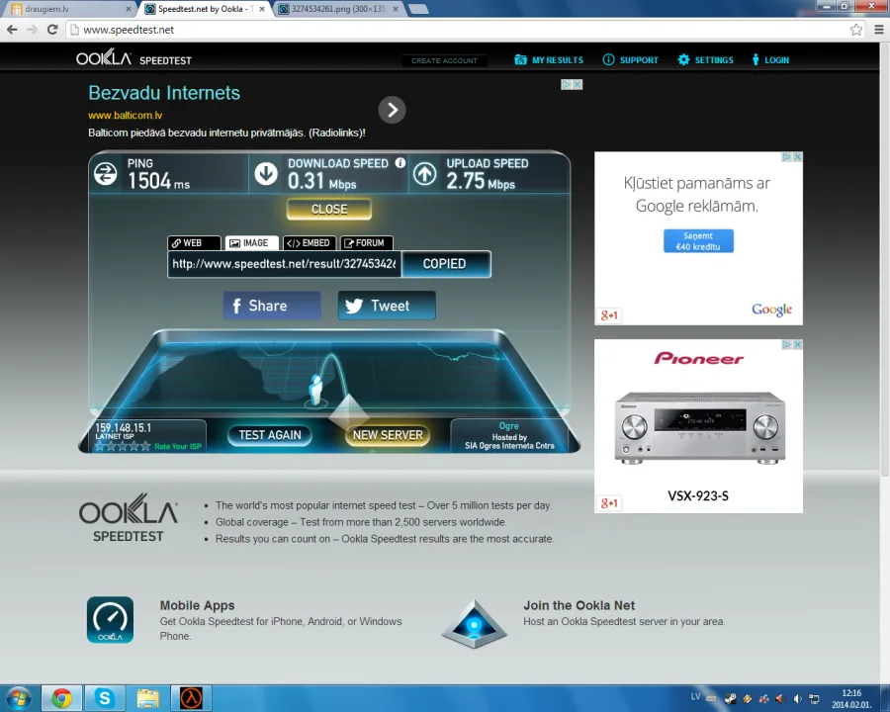Visit the www.balticom.lv ad link
890x712 pixels.
(125, 116)
